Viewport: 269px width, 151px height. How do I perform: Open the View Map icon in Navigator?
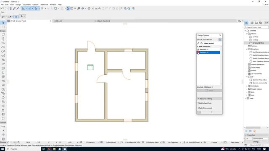coord(252,23)
